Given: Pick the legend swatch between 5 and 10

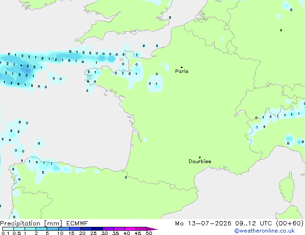Looking at the screenshot, I should pyautogui.click(x=52, y=229).
